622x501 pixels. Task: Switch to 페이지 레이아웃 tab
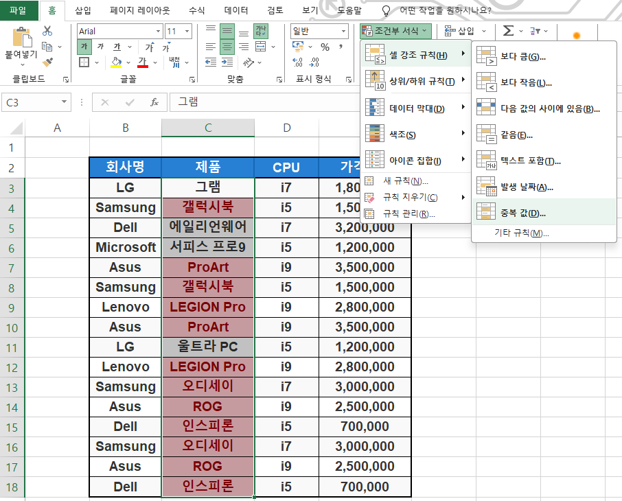point(139,10)
